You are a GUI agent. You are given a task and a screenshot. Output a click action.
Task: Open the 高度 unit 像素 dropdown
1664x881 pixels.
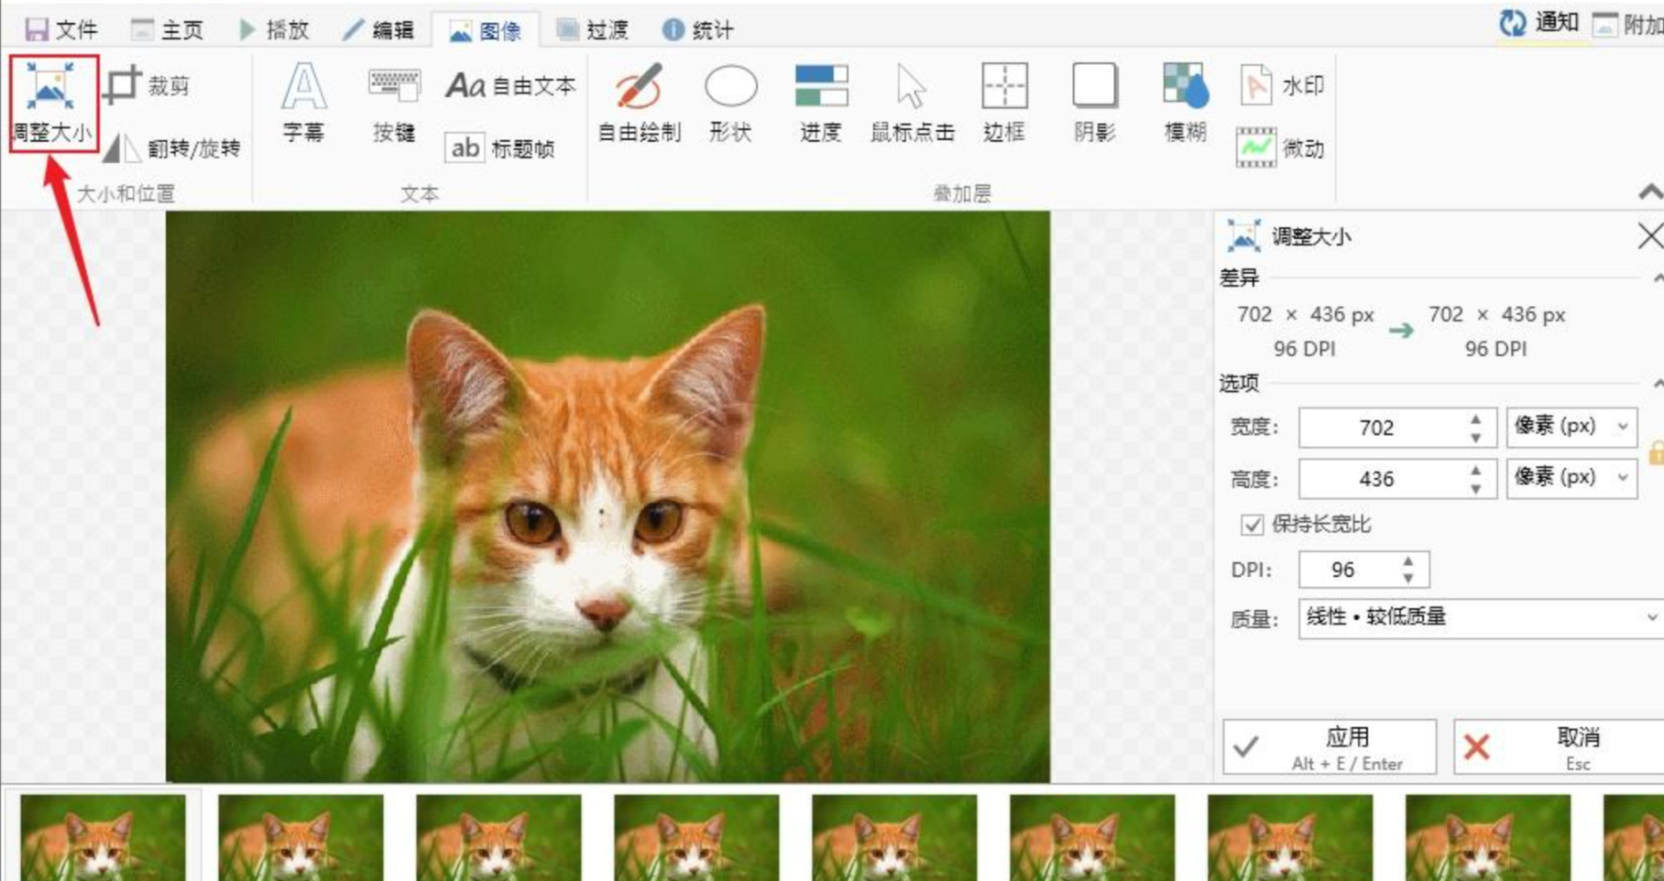pos(1571,478)
